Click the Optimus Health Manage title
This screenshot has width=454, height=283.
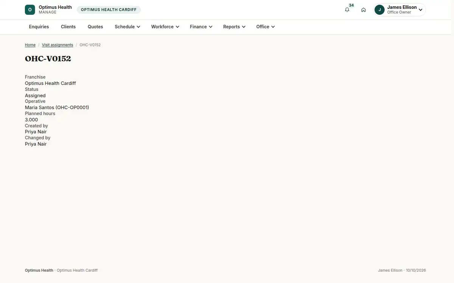(x=55, y=9)
